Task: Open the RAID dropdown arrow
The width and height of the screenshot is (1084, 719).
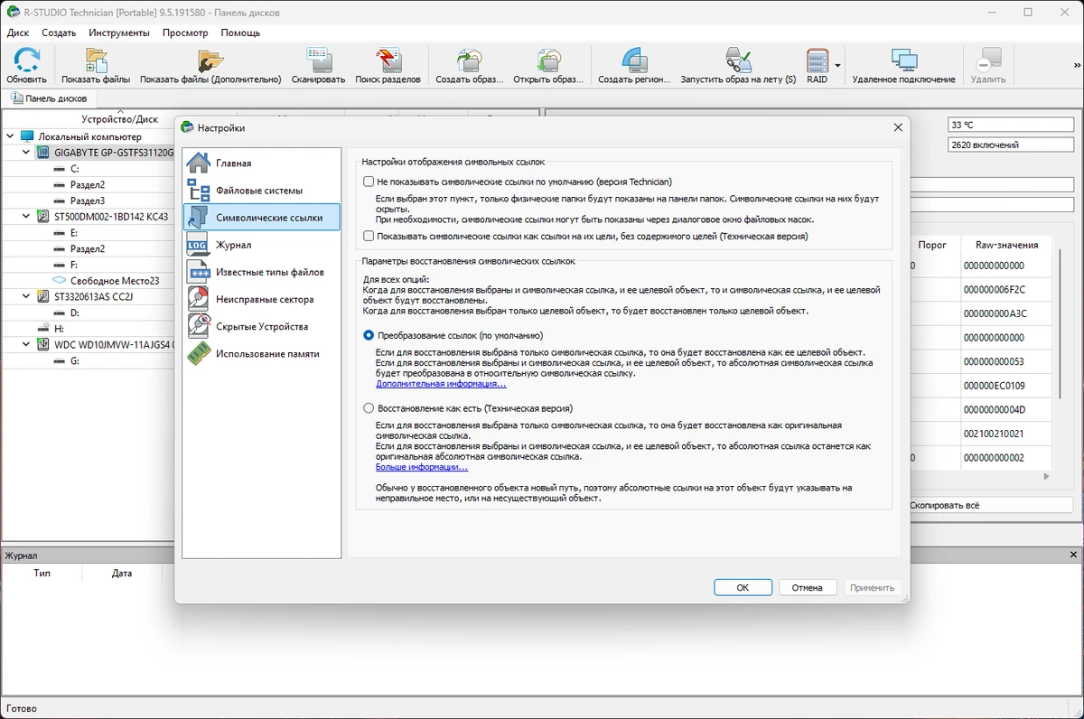Action: pos(837,66)
